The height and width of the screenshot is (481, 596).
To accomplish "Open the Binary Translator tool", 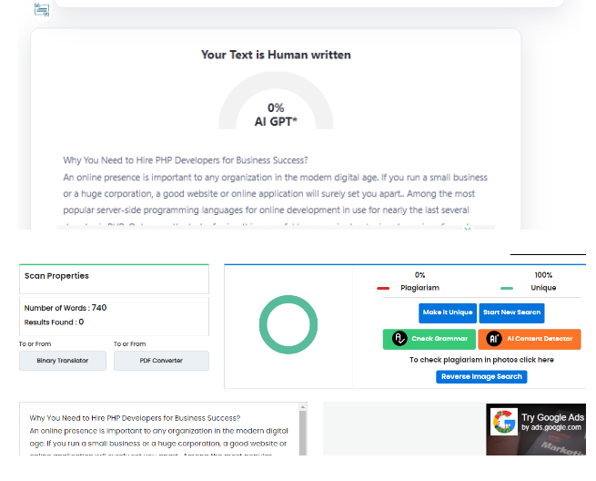I will (x=63, y=361).
